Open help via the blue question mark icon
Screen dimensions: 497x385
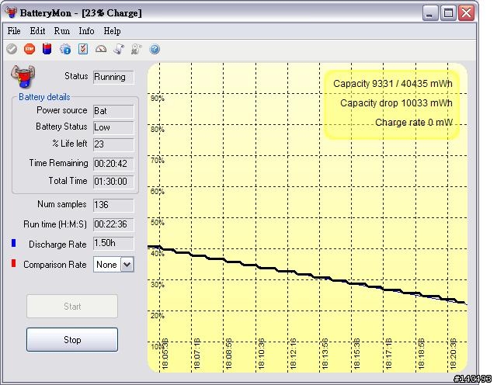tap(155, 49)
